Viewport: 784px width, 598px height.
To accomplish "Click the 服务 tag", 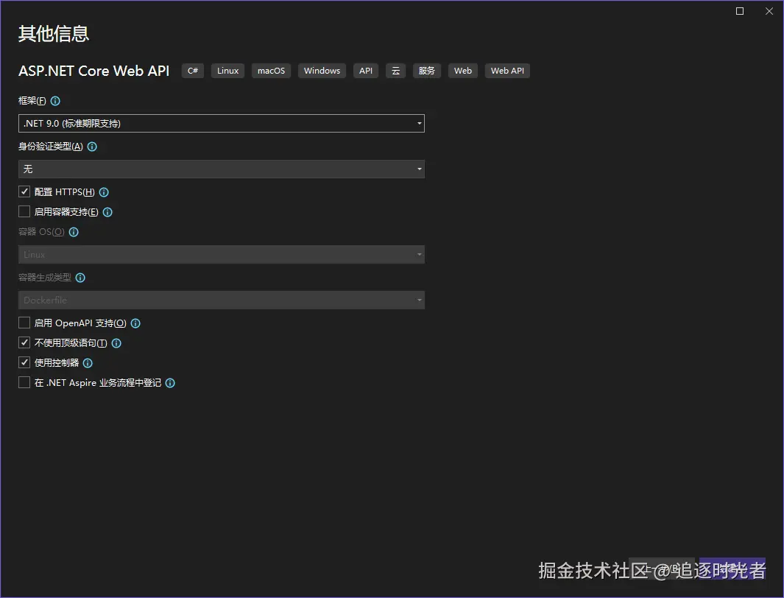I will (427, 71).
